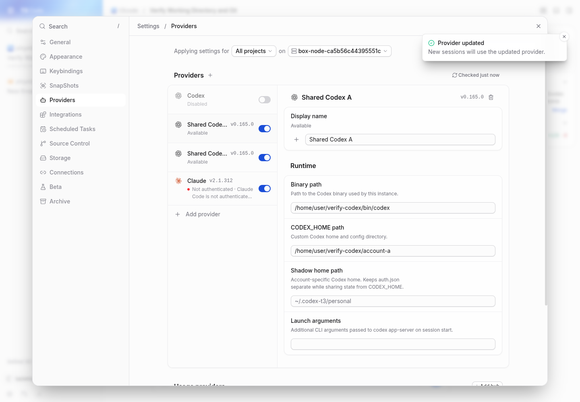Click the Checked just now status text

tap(479, 75)
